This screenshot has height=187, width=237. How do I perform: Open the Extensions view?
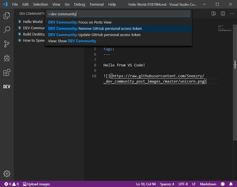pos(7,72)
